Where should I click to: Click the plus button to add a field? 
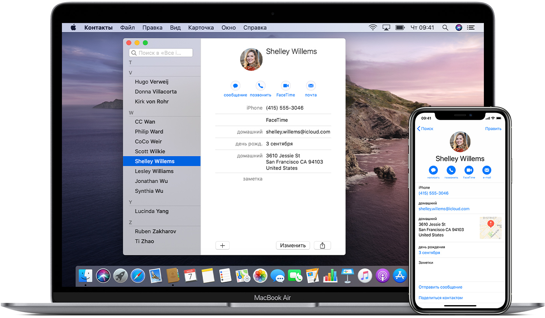click(x=222, y=246)
